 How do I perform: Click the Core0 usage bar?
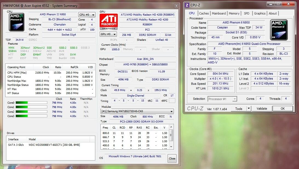pos(31,103)
